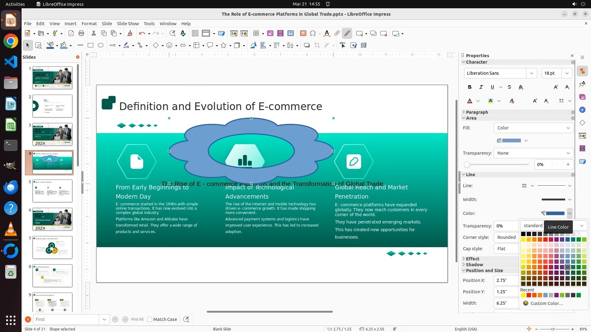Click the Insert Table icon
This screenshot has height=332, width=591.
tap(256, 34)
